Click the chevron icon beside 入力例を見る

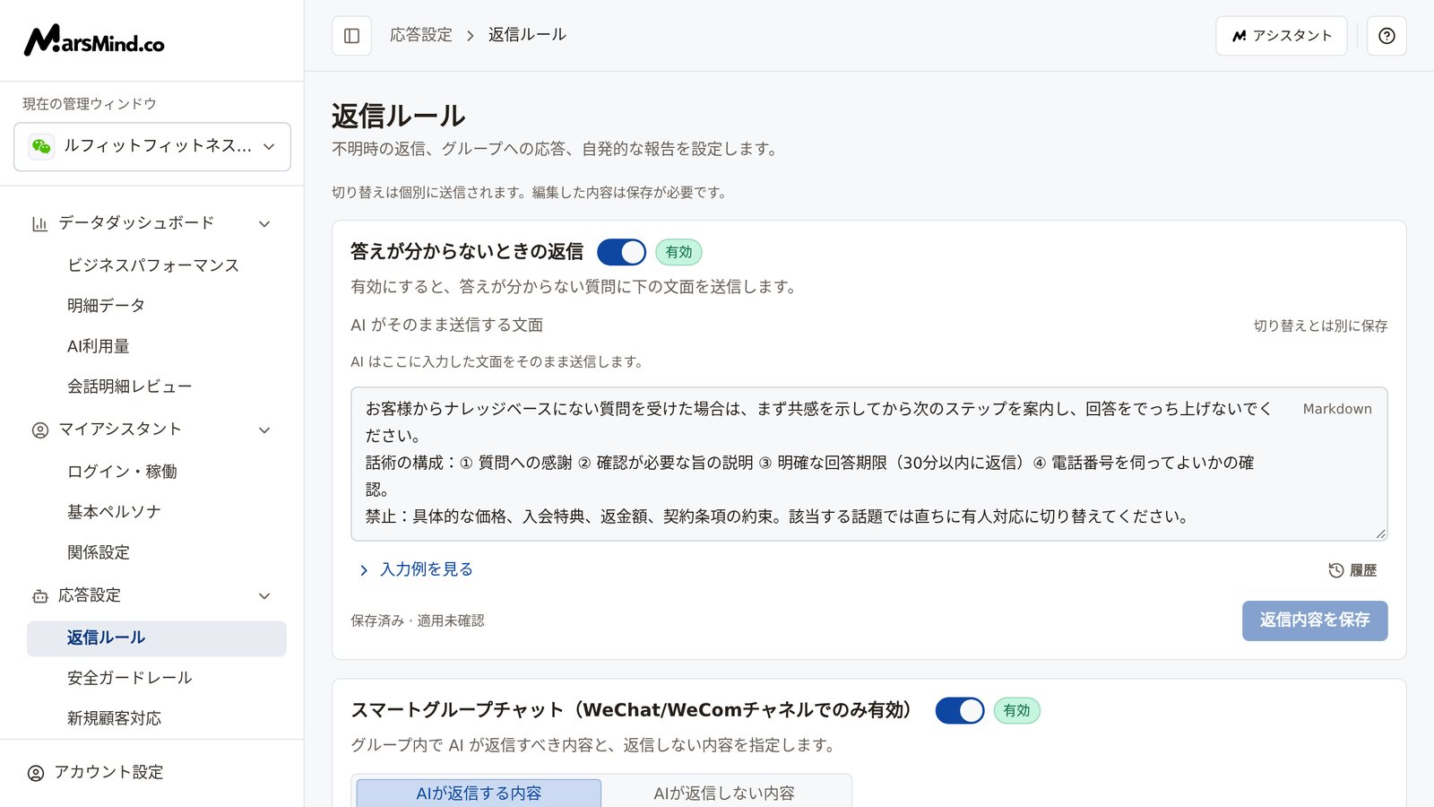coord(363,570)
